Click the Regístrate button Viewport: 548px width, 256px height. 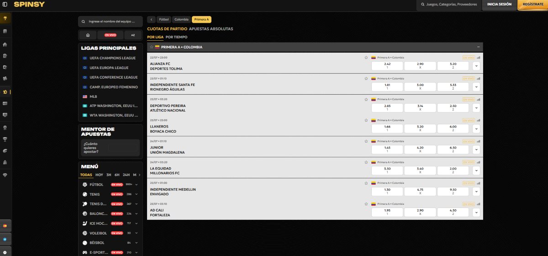532,5
